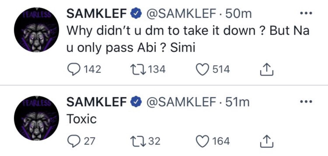Retweet the 'Why didn't u dm' tweet
328x156 pixels.
tap(136, 70)
